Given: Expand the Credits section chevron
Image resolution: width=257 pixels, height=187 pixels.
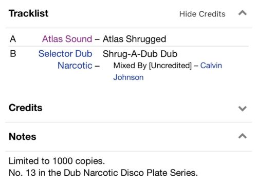Looking at the screenshot, I should click(243, 108).
